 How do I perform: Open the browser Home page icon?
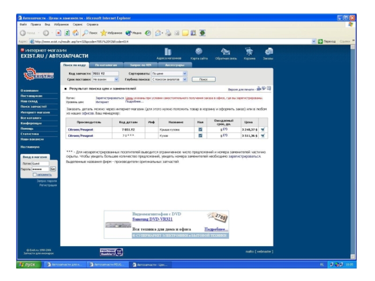[x=75, y=33]
